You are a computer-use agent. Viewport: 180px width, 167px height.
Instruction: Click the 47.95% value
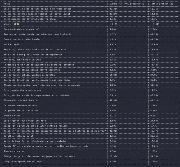154,96
